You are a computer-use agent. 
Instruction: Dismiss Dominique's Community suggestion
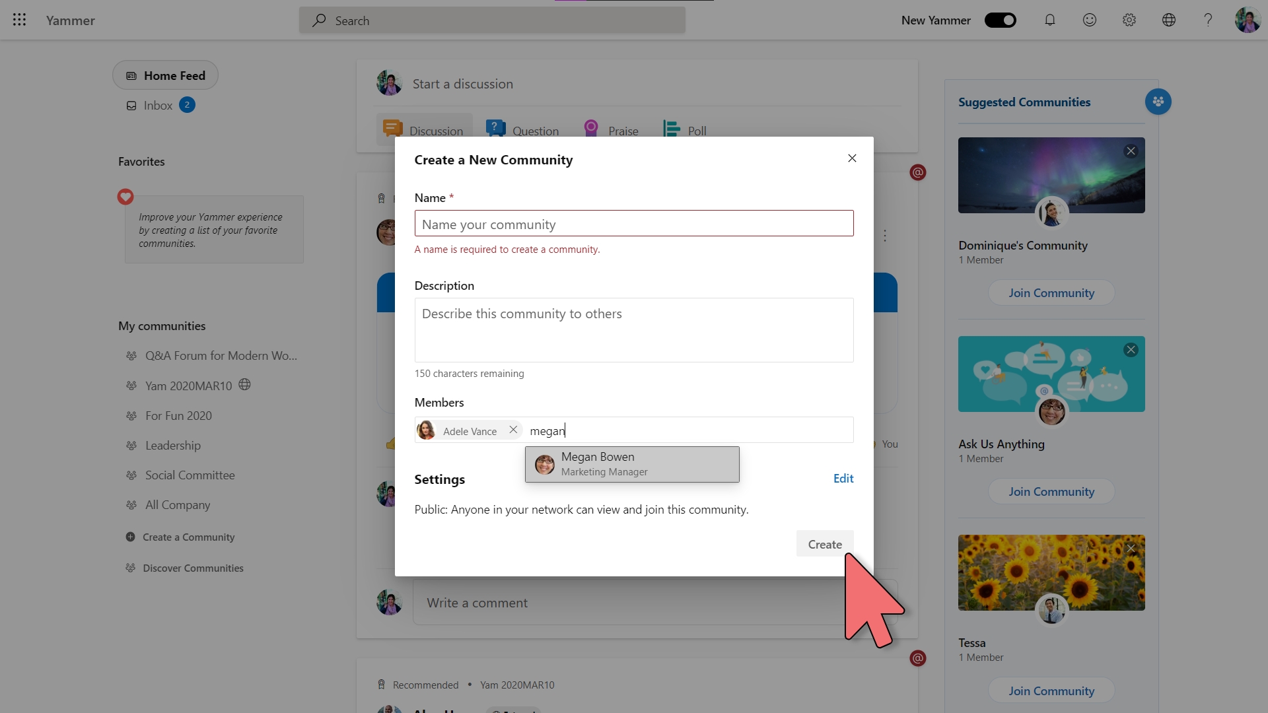click(x=1131, y=151)
